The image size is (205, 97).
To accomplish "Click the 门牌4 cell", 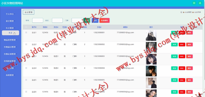I will [75, 68].
